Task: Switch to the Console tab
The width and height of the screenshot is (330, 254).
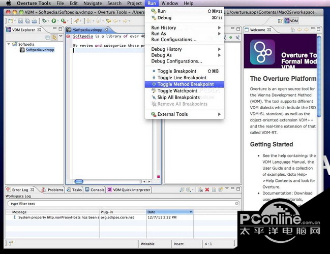Action: pos(95,189)
